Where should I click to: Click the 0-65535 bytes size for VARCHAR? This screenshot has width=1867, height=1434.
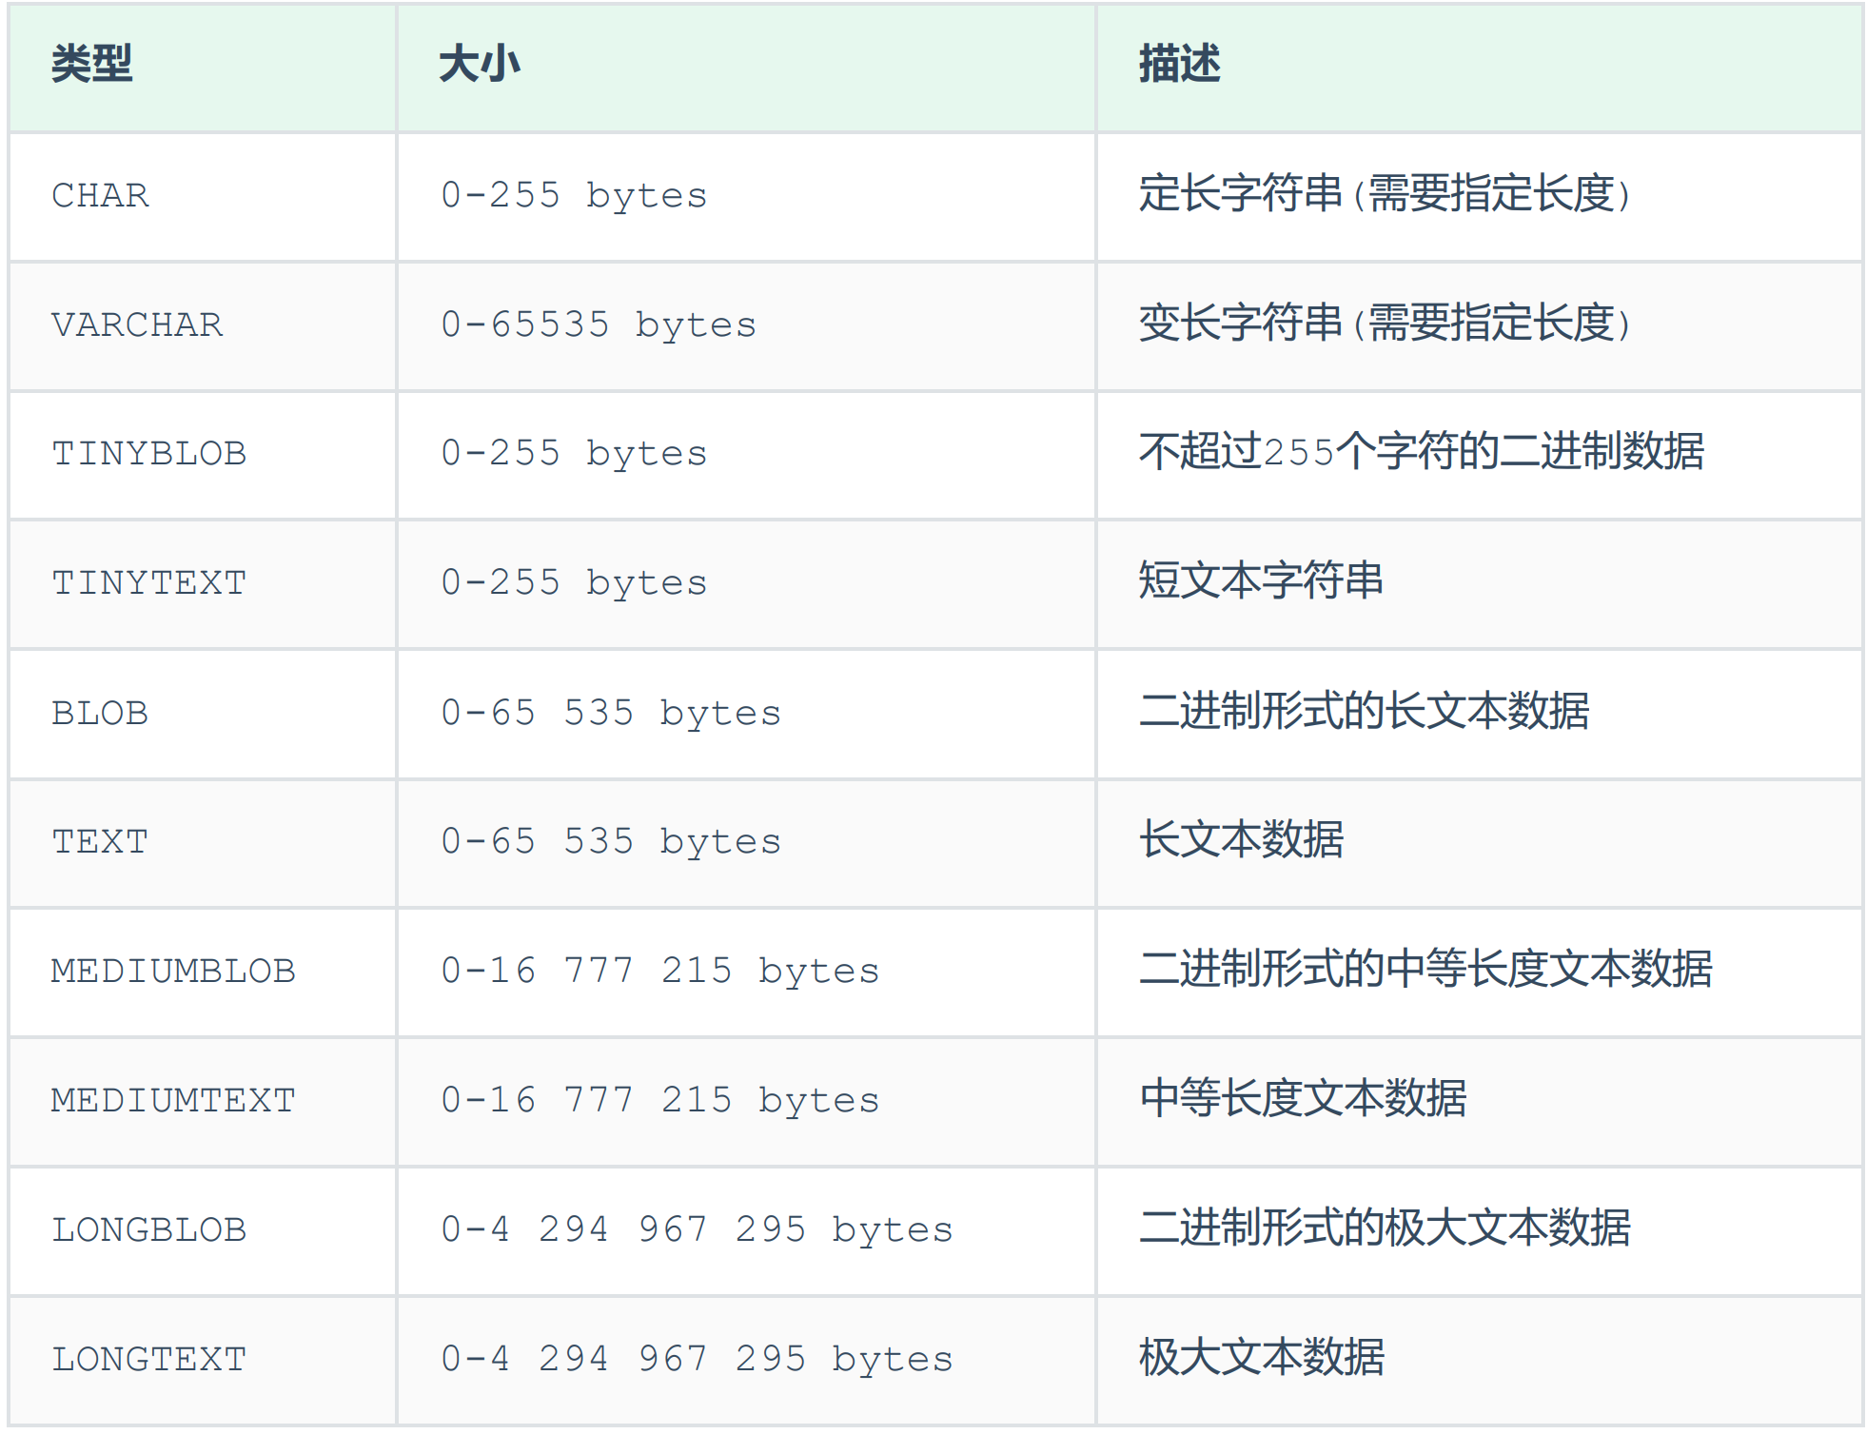tap(599, 324)
